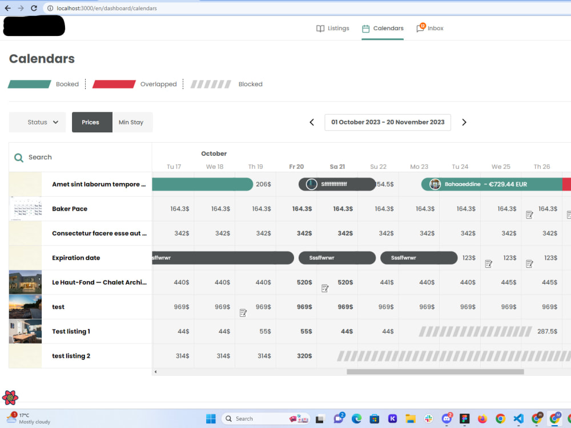Image resolution: width=571 pixels, height=428 pixels.
Task: Click Bahaaeddine's avatar on the booking bar
Action: pyautogui.click(x=435, y=184)
